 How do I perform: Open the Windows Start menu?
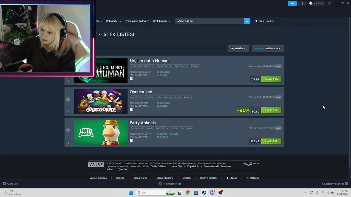click(131, 193)
